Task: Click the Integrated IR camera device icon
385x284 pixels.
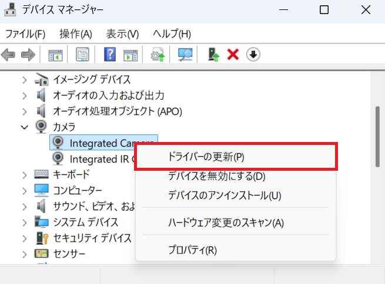Action: [x=58, y=158]
